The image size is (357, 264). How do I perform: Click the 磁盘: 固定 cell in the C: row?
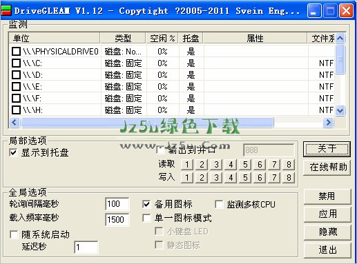[x=123, y=63]
